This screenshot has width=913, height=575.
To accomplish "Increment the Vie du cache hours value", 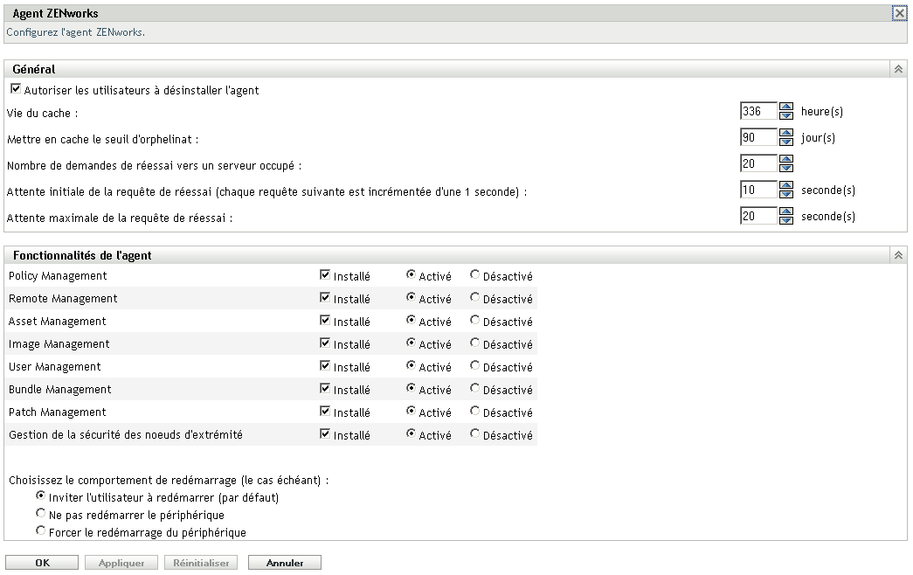I will click(785, 107).
